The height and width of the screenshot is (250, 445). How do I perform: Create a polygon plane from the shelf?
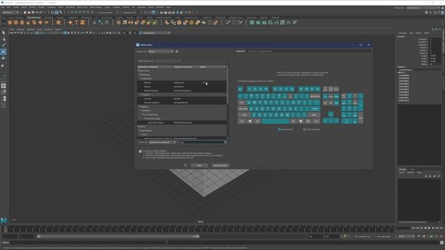tap(40, 22)
